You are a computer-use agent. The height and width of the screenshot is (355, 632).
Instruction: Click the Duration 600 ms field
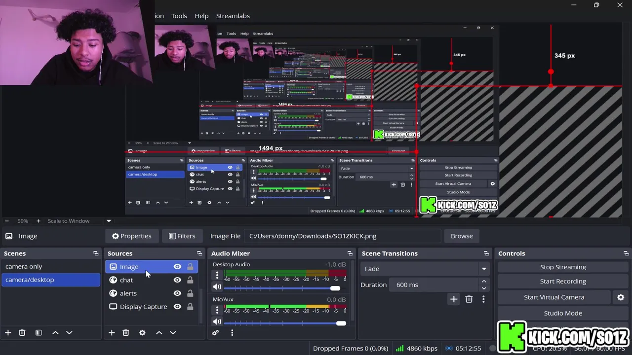[435, 284]
